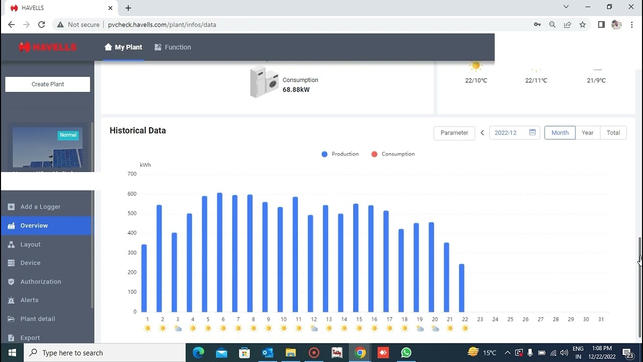Click the Consumption 68.88kW value
643x362 pixels.
[296, 89]
